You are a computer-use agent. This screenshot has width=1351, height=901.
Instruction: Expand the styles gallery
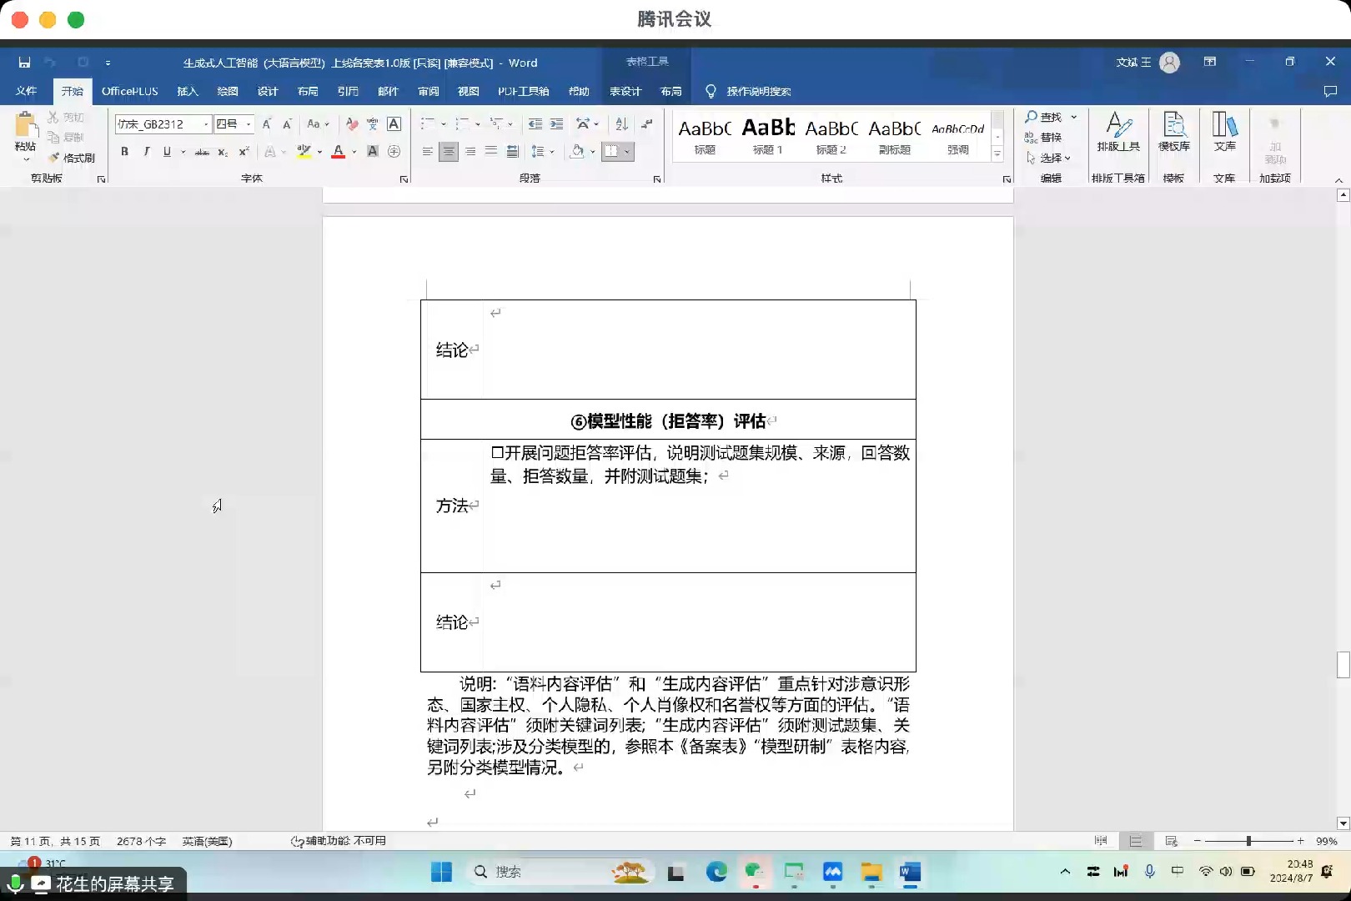click(997, 154)
